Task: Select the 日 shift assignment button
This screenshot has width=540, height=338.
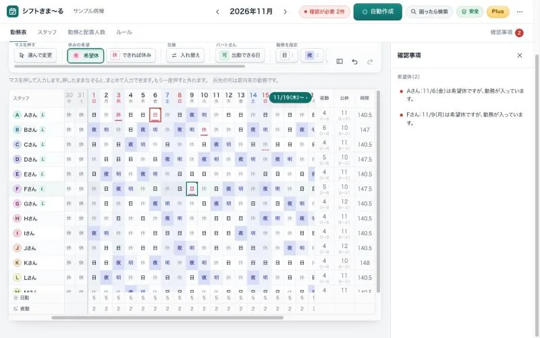Action: tap(287, 55)
